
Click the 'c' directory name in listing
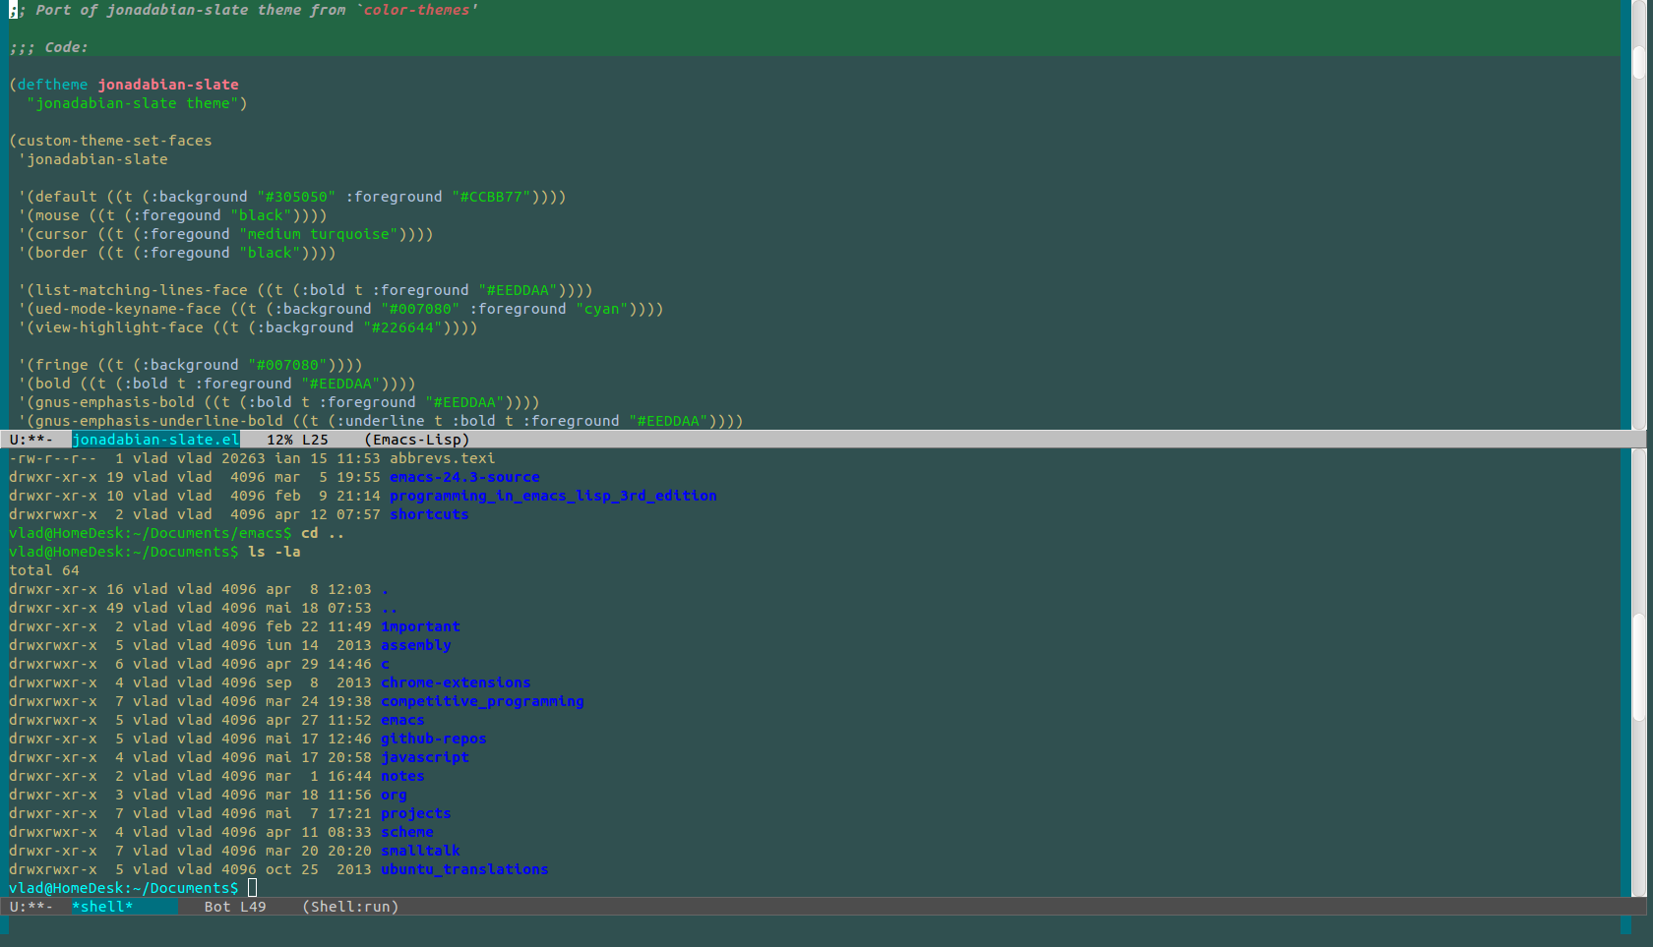pyautogui.click(x=385, y=664)
